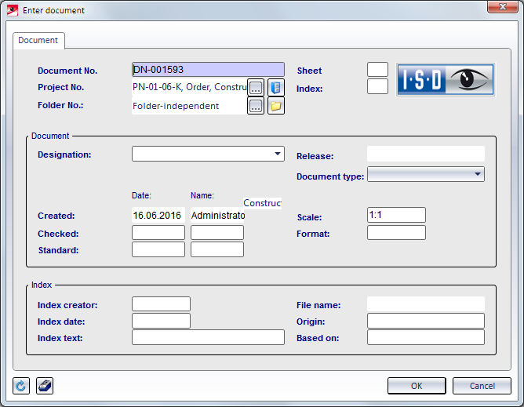Click the eraser icon at bottom left

[45, 386]
